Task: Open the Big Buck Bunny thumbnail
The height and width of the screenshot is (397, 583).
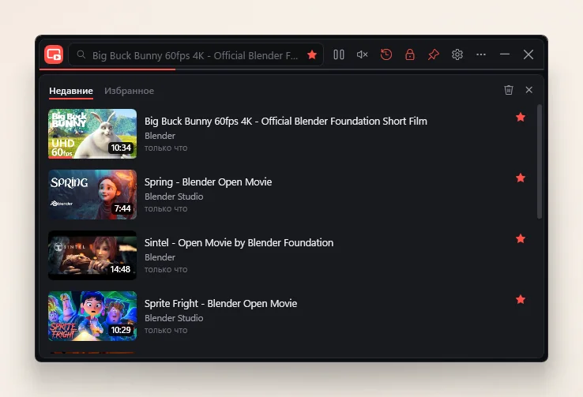Action: [92, 133]
